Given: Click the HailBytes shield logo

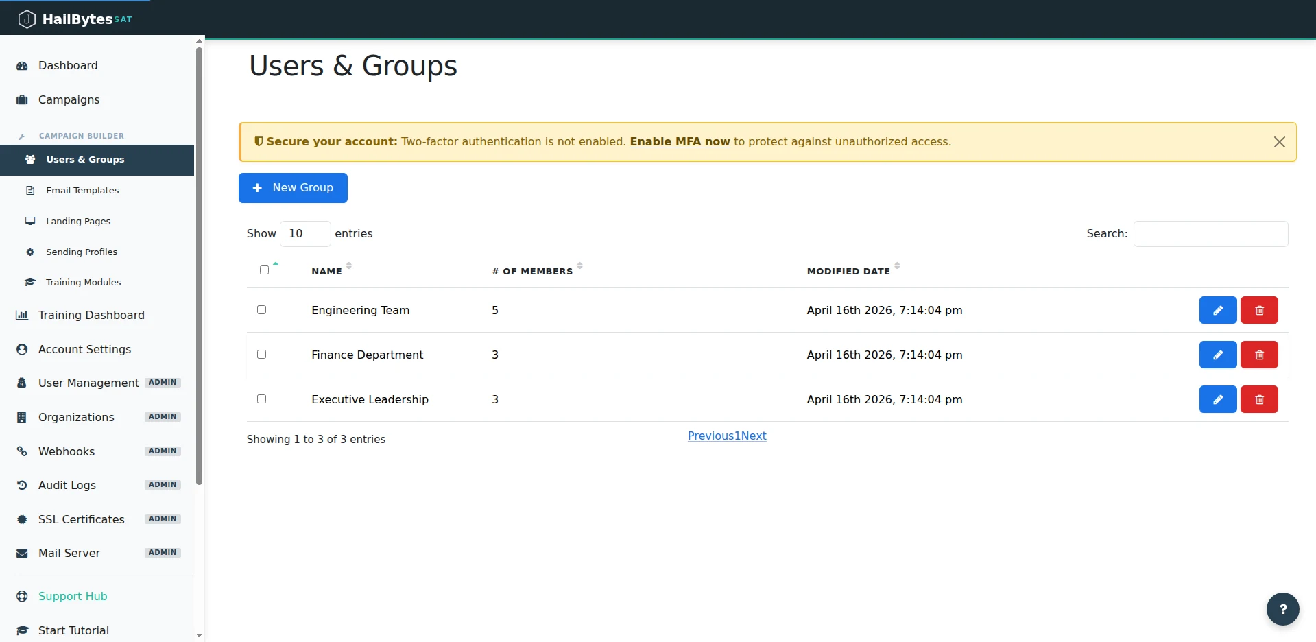Looking at the screenshot, I should click(x=27, y=19).
